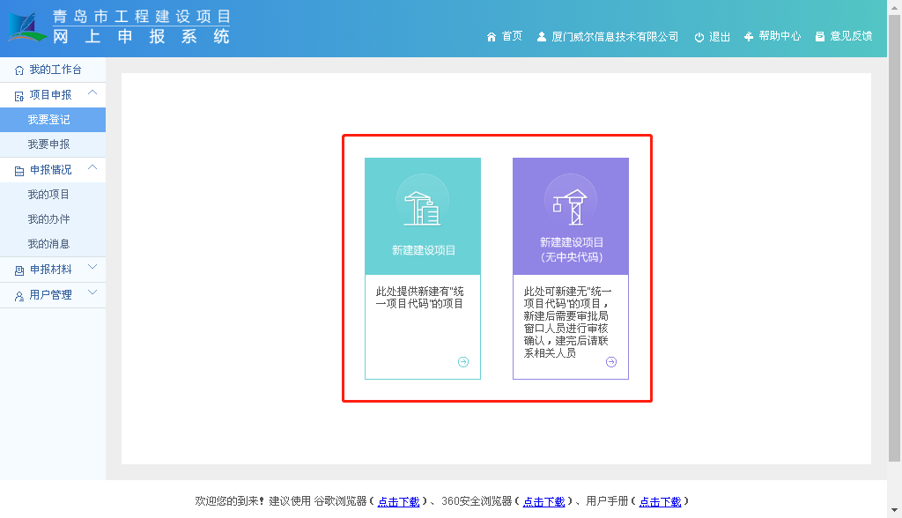Select 我要申报 in the sidebar
902x518 pixels.
pos(48,144)
